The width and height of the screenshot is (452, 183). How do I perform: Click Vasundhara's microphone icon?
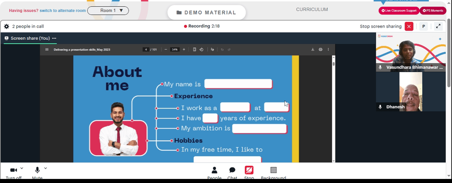click(x=380, y=67)
